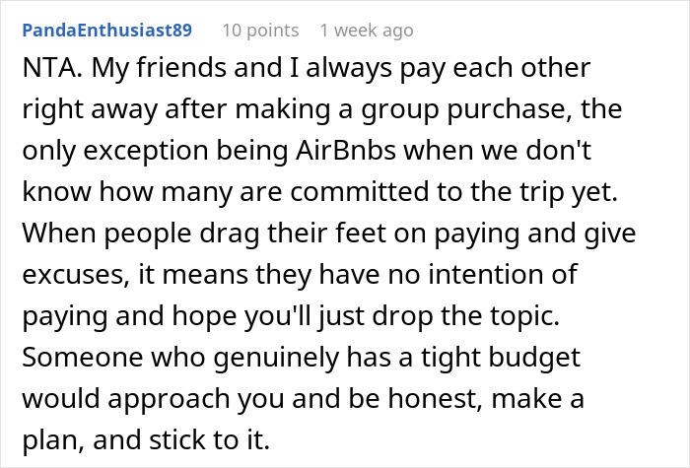690x468 pixels.
Task: Open PandaEnthusiast89's user profile
Action: [106, 31]
